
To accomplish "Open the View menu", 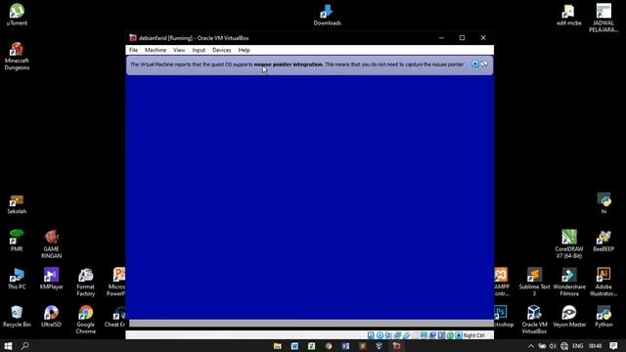I will 179,50.
